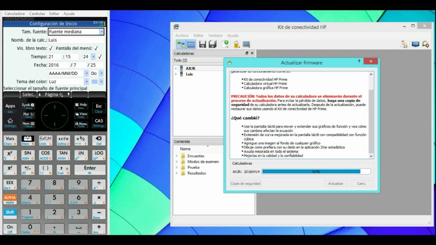Viewport: 436px width, 245px height.
Task: Click the Canc. button in firmware dialog
Action: pyautogui.click(x=362, y=183)
